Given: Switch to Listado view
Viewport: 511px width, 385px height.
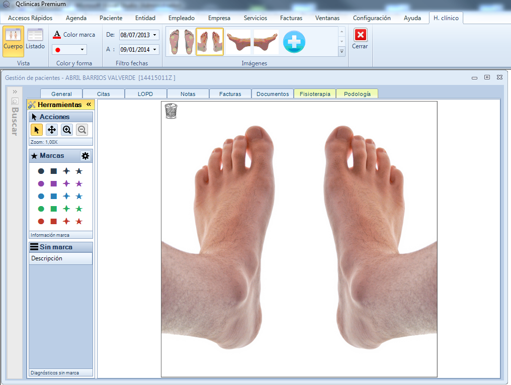Looking at the screenshot, I should click(x=35, y=39).
